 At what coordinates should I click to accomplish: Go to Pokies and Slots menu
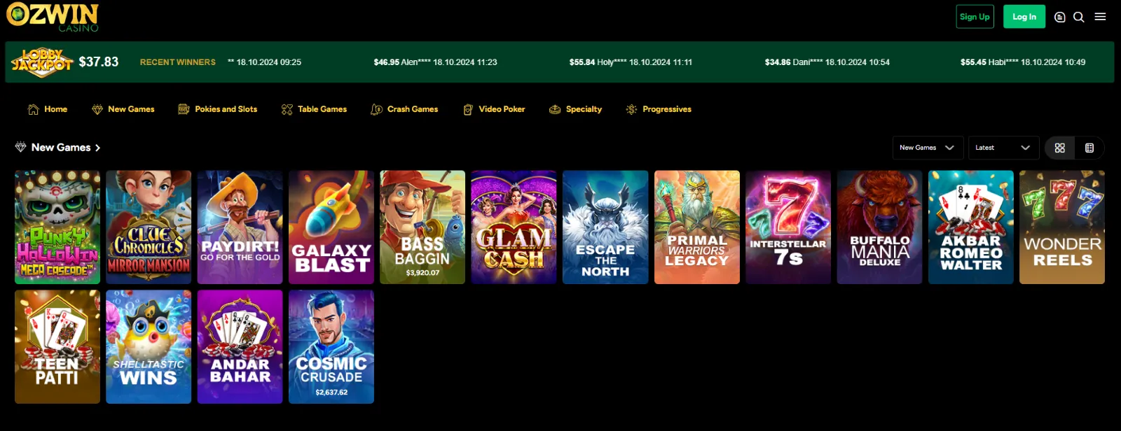click(x=218, y=109)
